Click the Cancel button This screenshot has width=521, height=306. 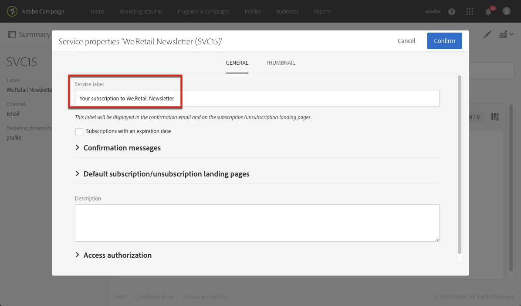406,41
